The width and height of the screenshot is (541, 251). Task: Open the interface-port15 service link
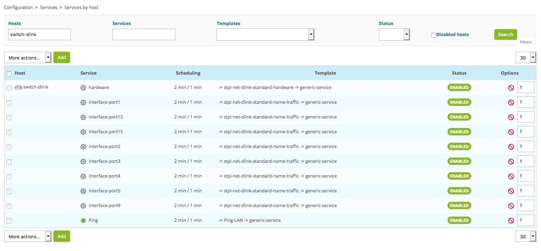(105, 132)
